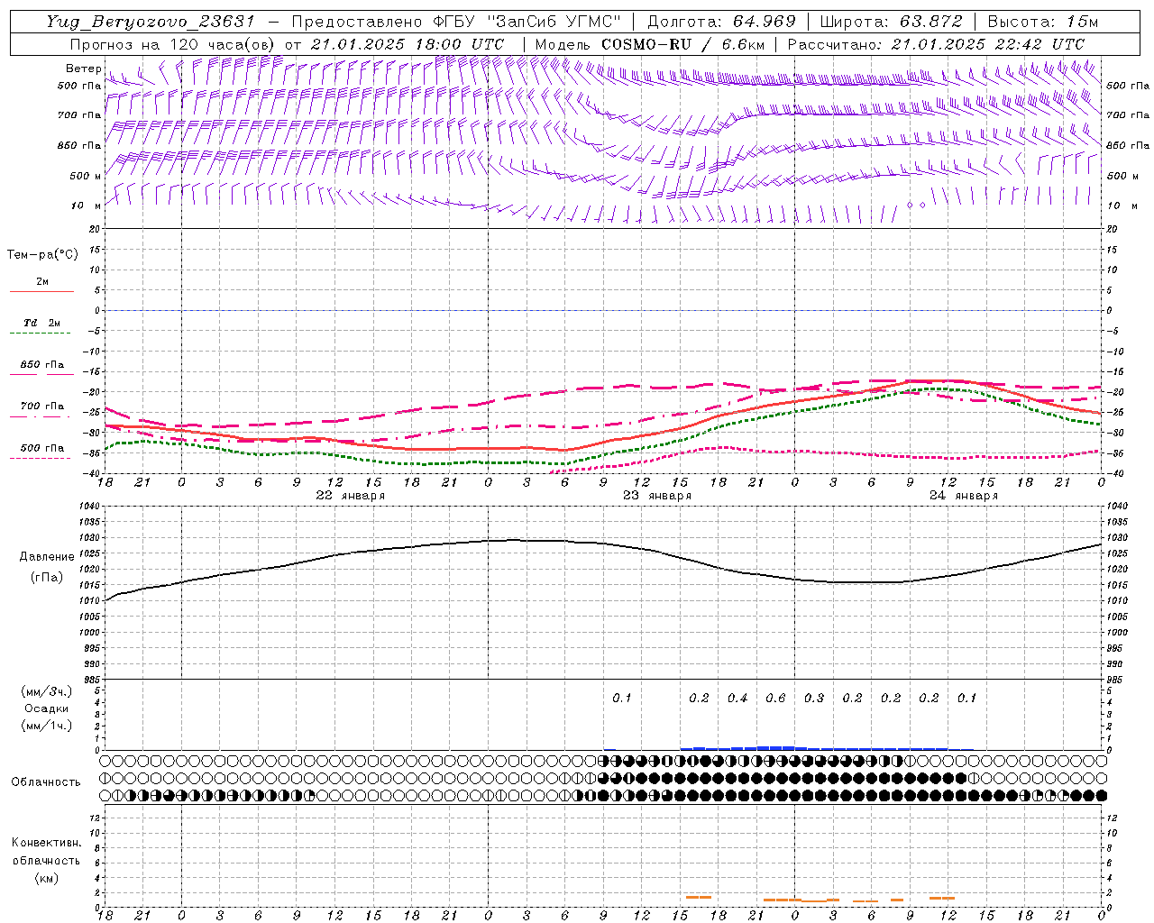Click the '(мм/3ч.)' precipitation unit label

click(x=46, y=691)
